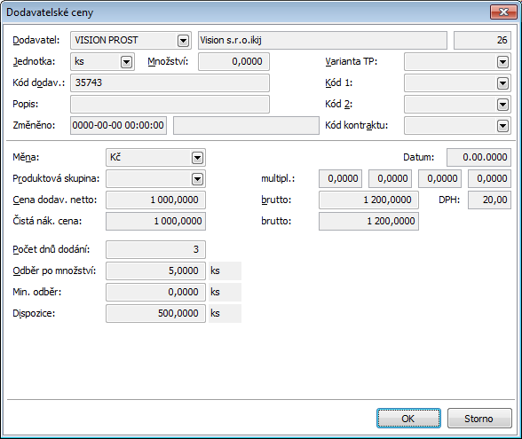This screenshot has height=439, width=522.
Task: Click the multipl. label
Action: coord(278,178)
